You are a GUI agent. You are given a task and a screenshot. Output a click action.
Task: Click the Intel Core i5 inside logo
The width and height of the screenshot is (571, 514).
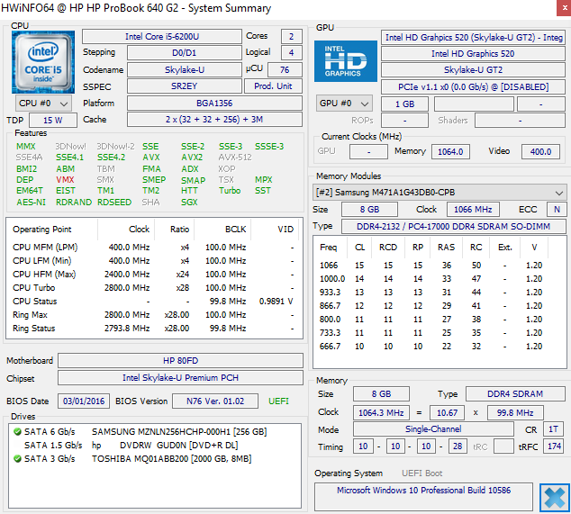43,62
